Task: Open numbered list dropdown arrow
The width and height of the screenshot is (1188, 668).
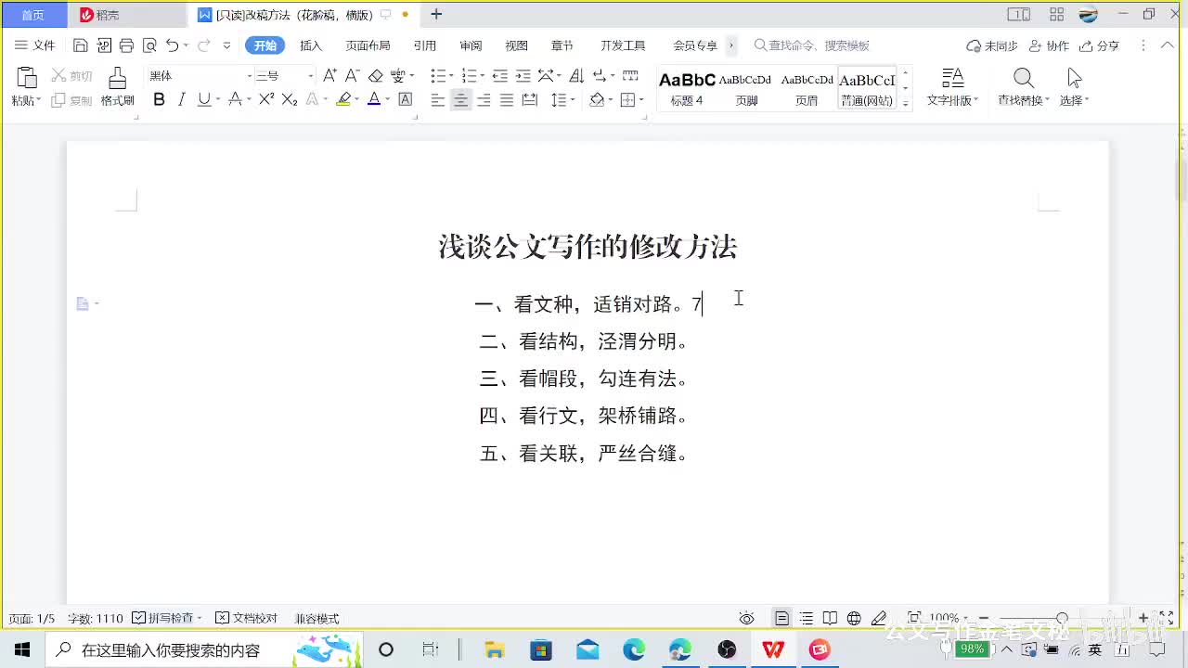Action: pos(481,76)
